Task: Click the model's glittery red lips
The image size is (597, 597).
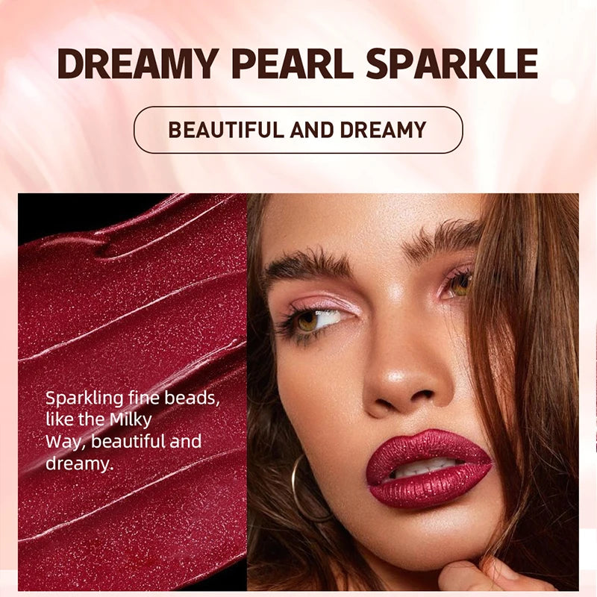Action: [429, 469]
